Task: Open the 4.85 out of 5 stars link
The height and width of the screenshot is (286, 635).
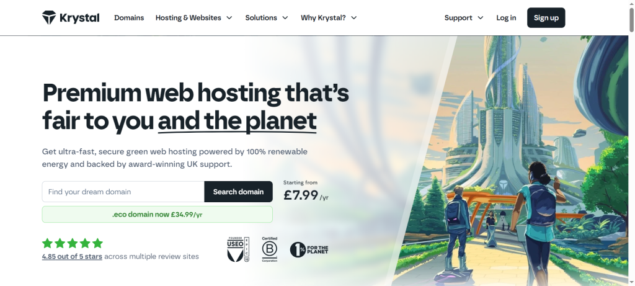Action: tap(72, 256)
